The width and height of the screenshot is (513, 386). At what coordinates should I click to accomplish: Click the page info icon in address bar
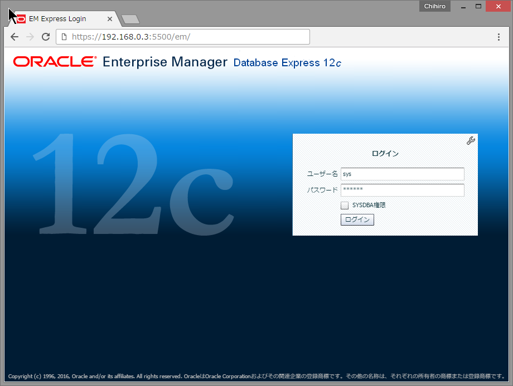64,37
